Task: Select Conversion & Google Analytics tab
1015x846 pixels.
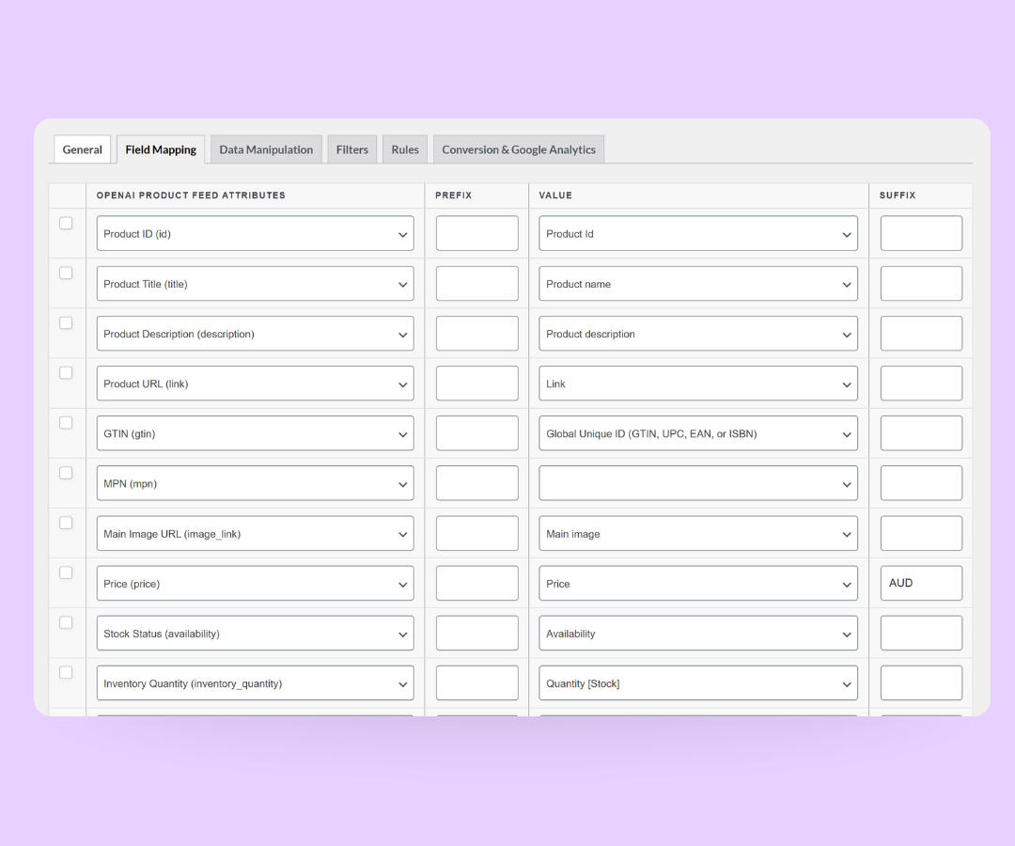Action: 518,149
